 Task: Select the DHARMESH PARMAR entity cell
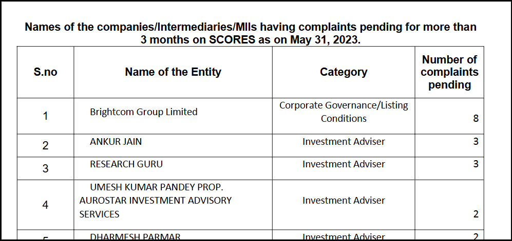135,236
